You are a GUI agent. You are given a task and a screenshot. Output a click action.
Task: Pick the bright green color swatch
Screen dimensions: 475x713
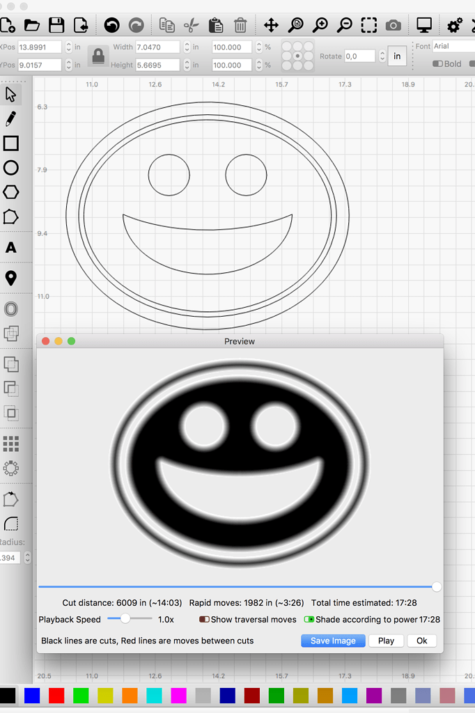81,696
